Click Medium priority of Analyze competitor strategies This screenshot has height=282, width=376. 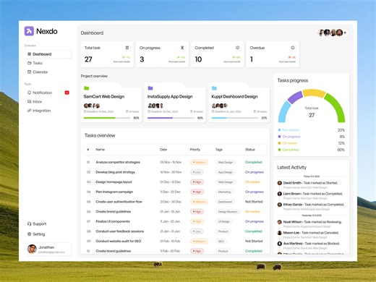coord(199,162)
